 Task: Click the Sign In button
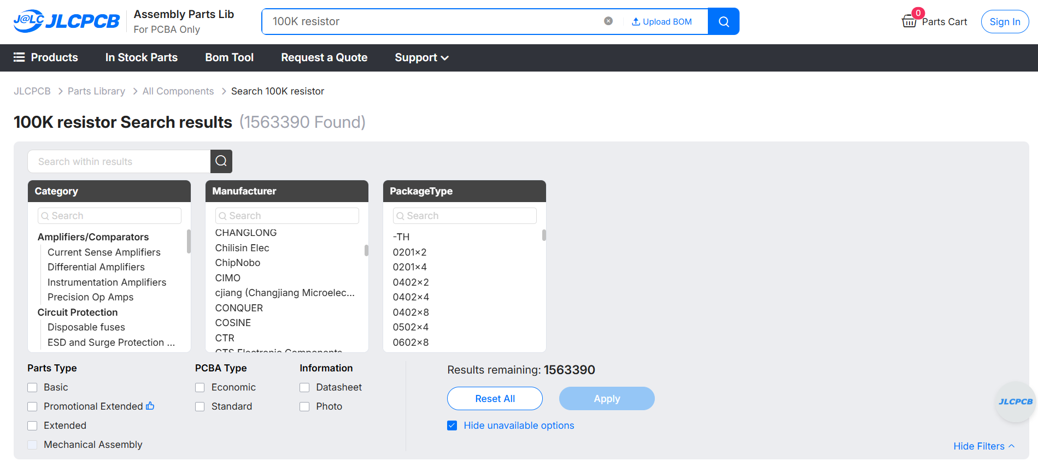[1005, 21]
